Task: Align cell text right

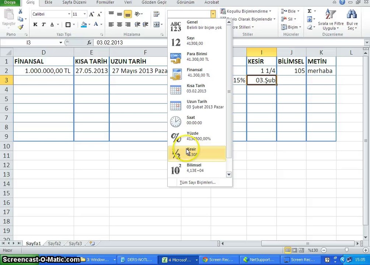Action: (x=128, y=24)
